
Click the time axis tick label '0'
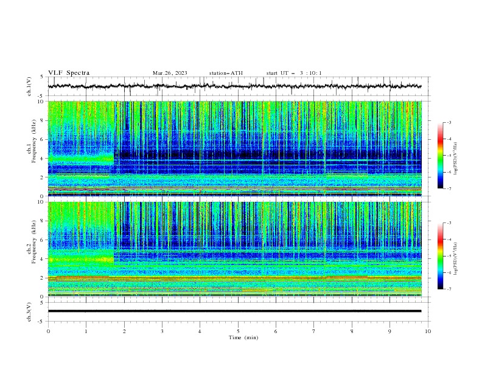pos(48,331)
